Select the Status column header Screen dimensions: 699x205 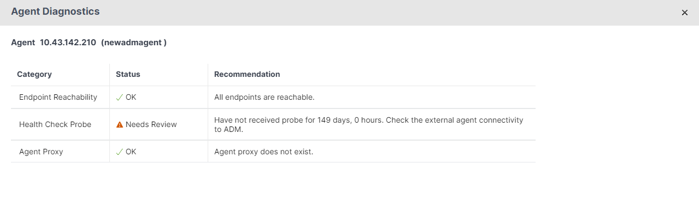coord(128,74)
